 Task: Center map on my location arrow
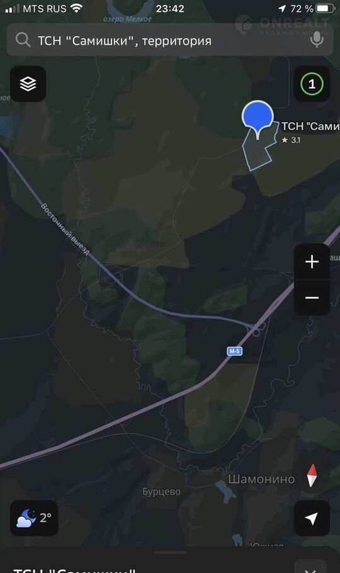pos(312,518)
